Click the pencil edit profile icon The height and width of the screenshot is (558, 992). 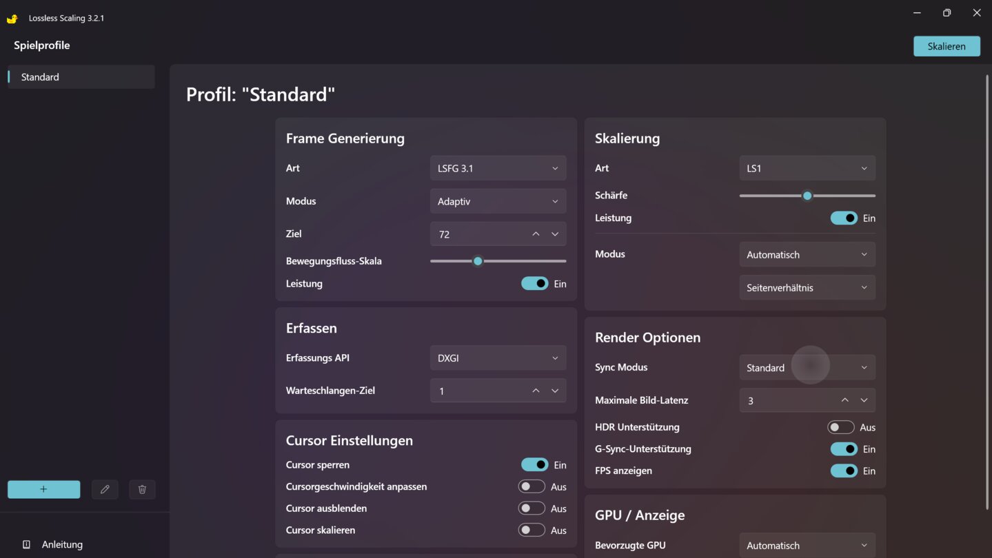click(x=105, y=489)
